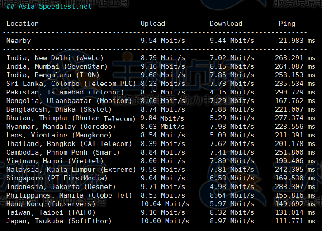Click Nearby upload value '9.54 Mbit/s'
Image resolution: width=322 pixels, height=231 pixels.
(163, 41)
